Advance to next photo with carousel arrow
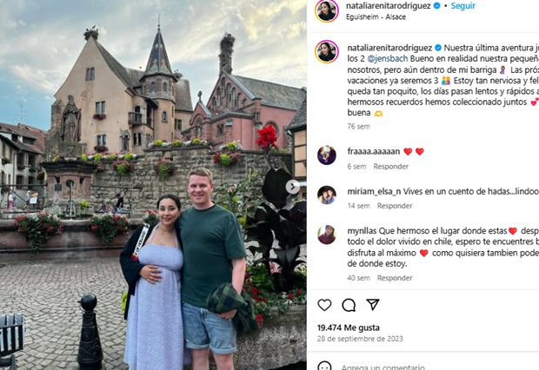Image resolution: width=539 pixels, height=370 pixels. (292, 187)
